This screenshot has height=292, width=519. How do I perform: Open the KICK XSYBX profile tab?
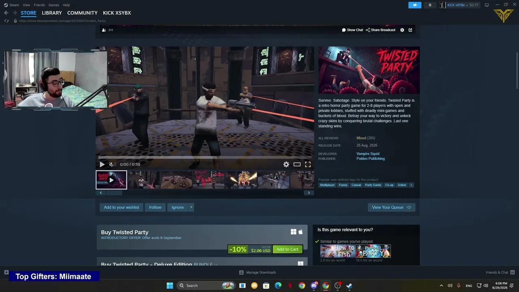117,13
